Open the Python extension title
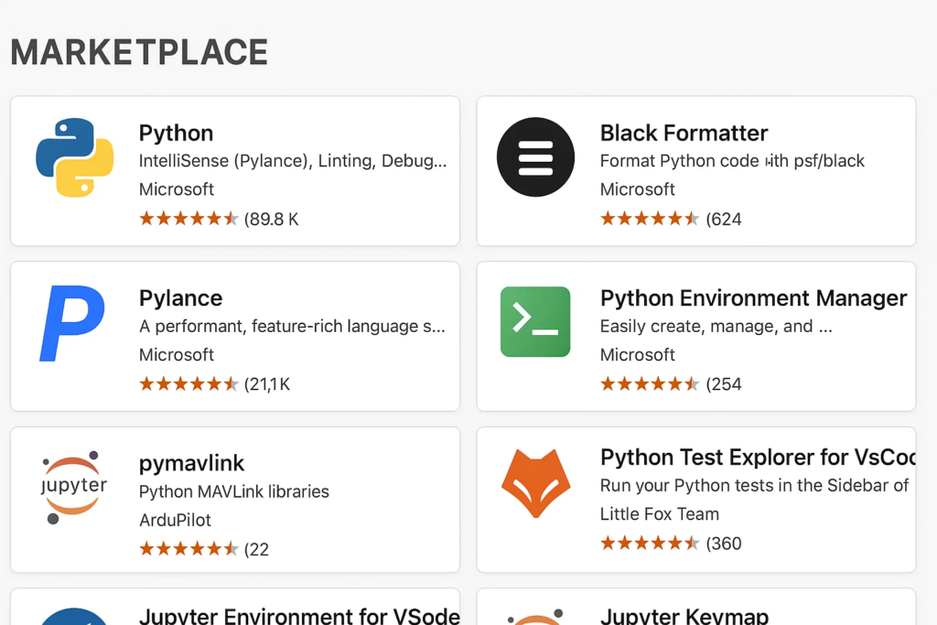This screenshot has width=937, height=625. 177,133
